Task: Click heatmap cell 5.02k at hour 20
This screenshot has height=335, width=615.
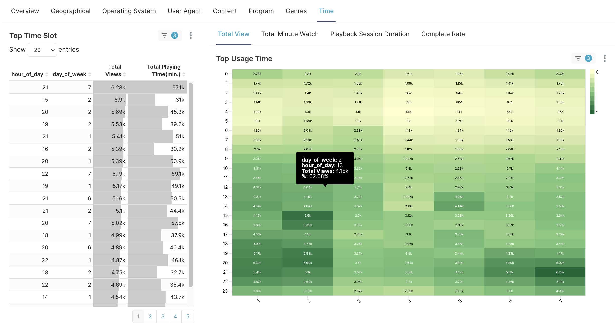Action: 560,263
